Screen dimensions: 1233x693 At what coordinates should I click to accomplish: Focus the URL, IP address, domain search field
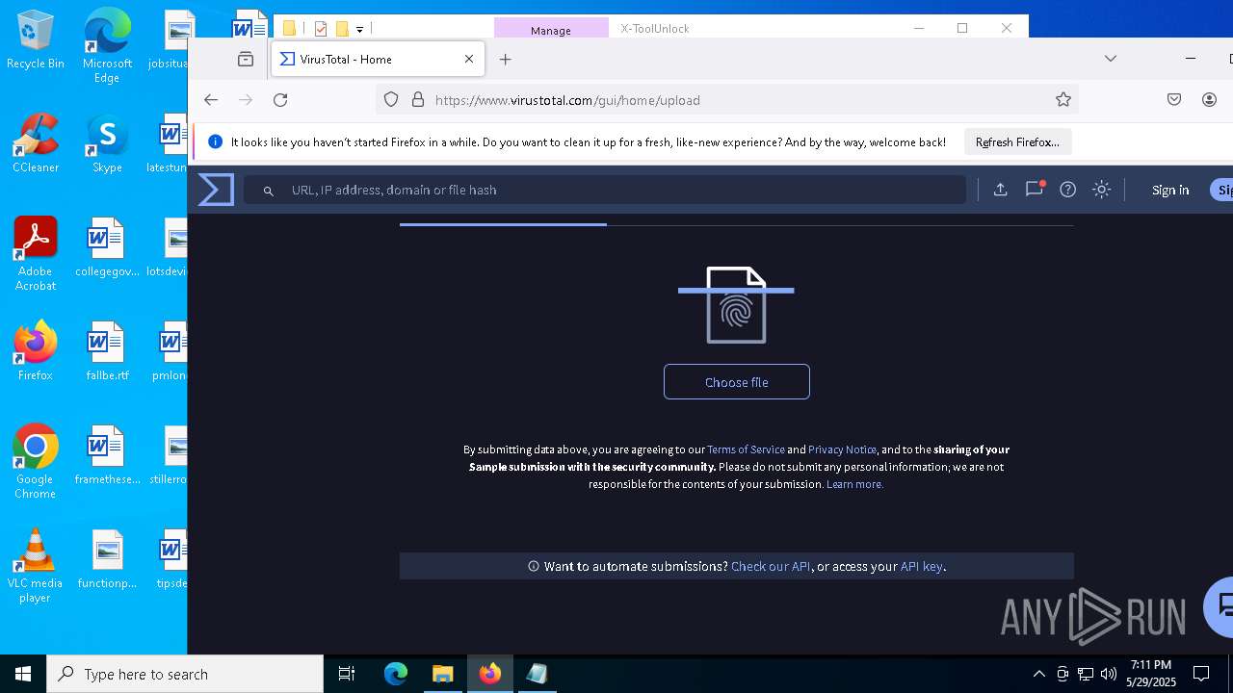[604, 190]
